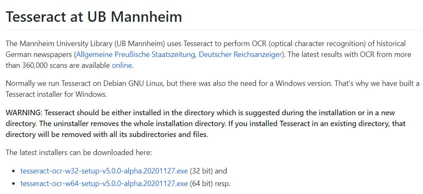Download the w32 setup installer exe
Viewport: 423px width, 194px height.
(104, 171)
